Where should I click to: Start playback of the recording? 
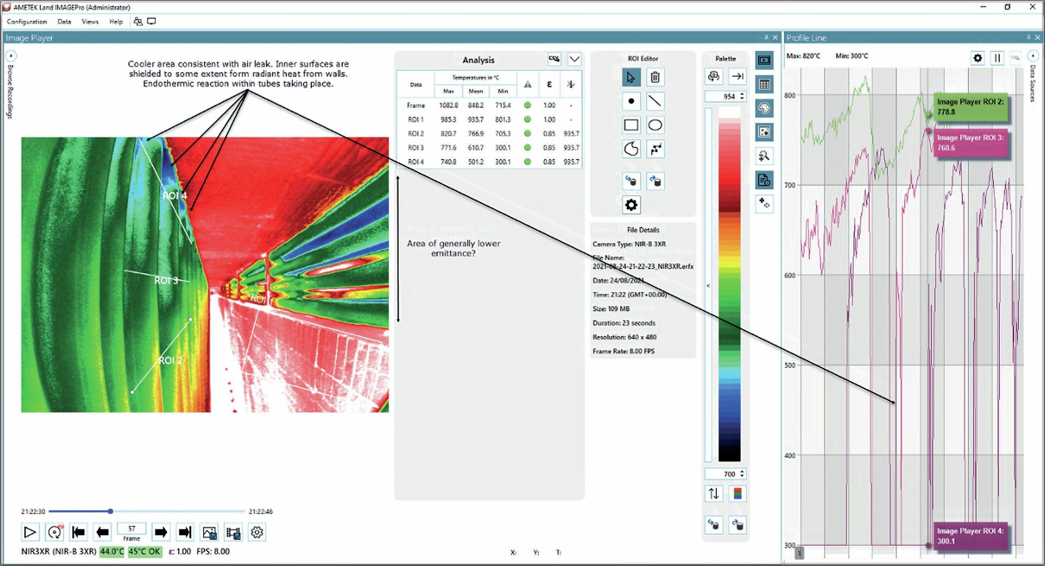(30, 532)
